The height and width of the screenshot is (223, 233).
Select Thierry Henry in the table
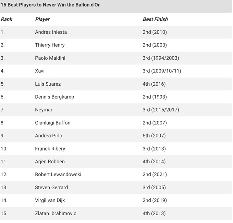point(50,45)
